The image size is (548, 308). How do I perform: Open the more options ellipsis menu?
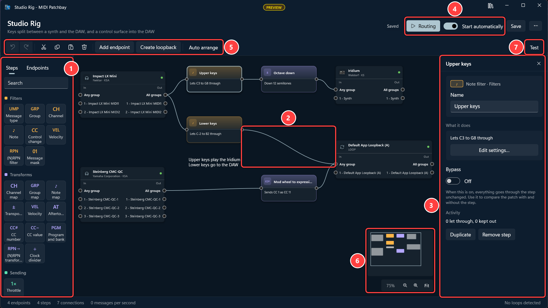[536, 26]
